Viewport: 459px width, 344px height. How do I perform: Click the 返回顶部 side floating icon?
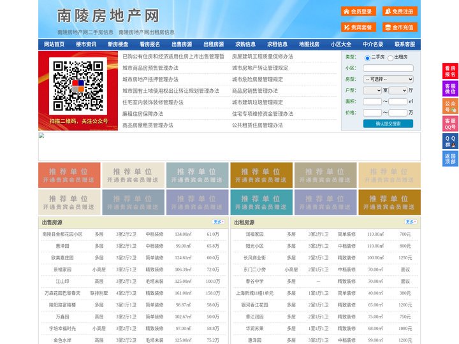(x=450, y=159)
